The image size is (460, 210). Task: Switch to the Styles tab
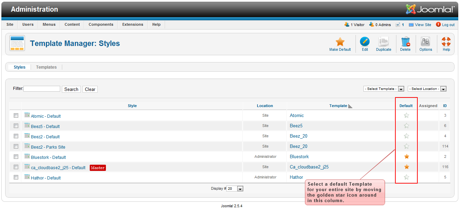(20, 67)
